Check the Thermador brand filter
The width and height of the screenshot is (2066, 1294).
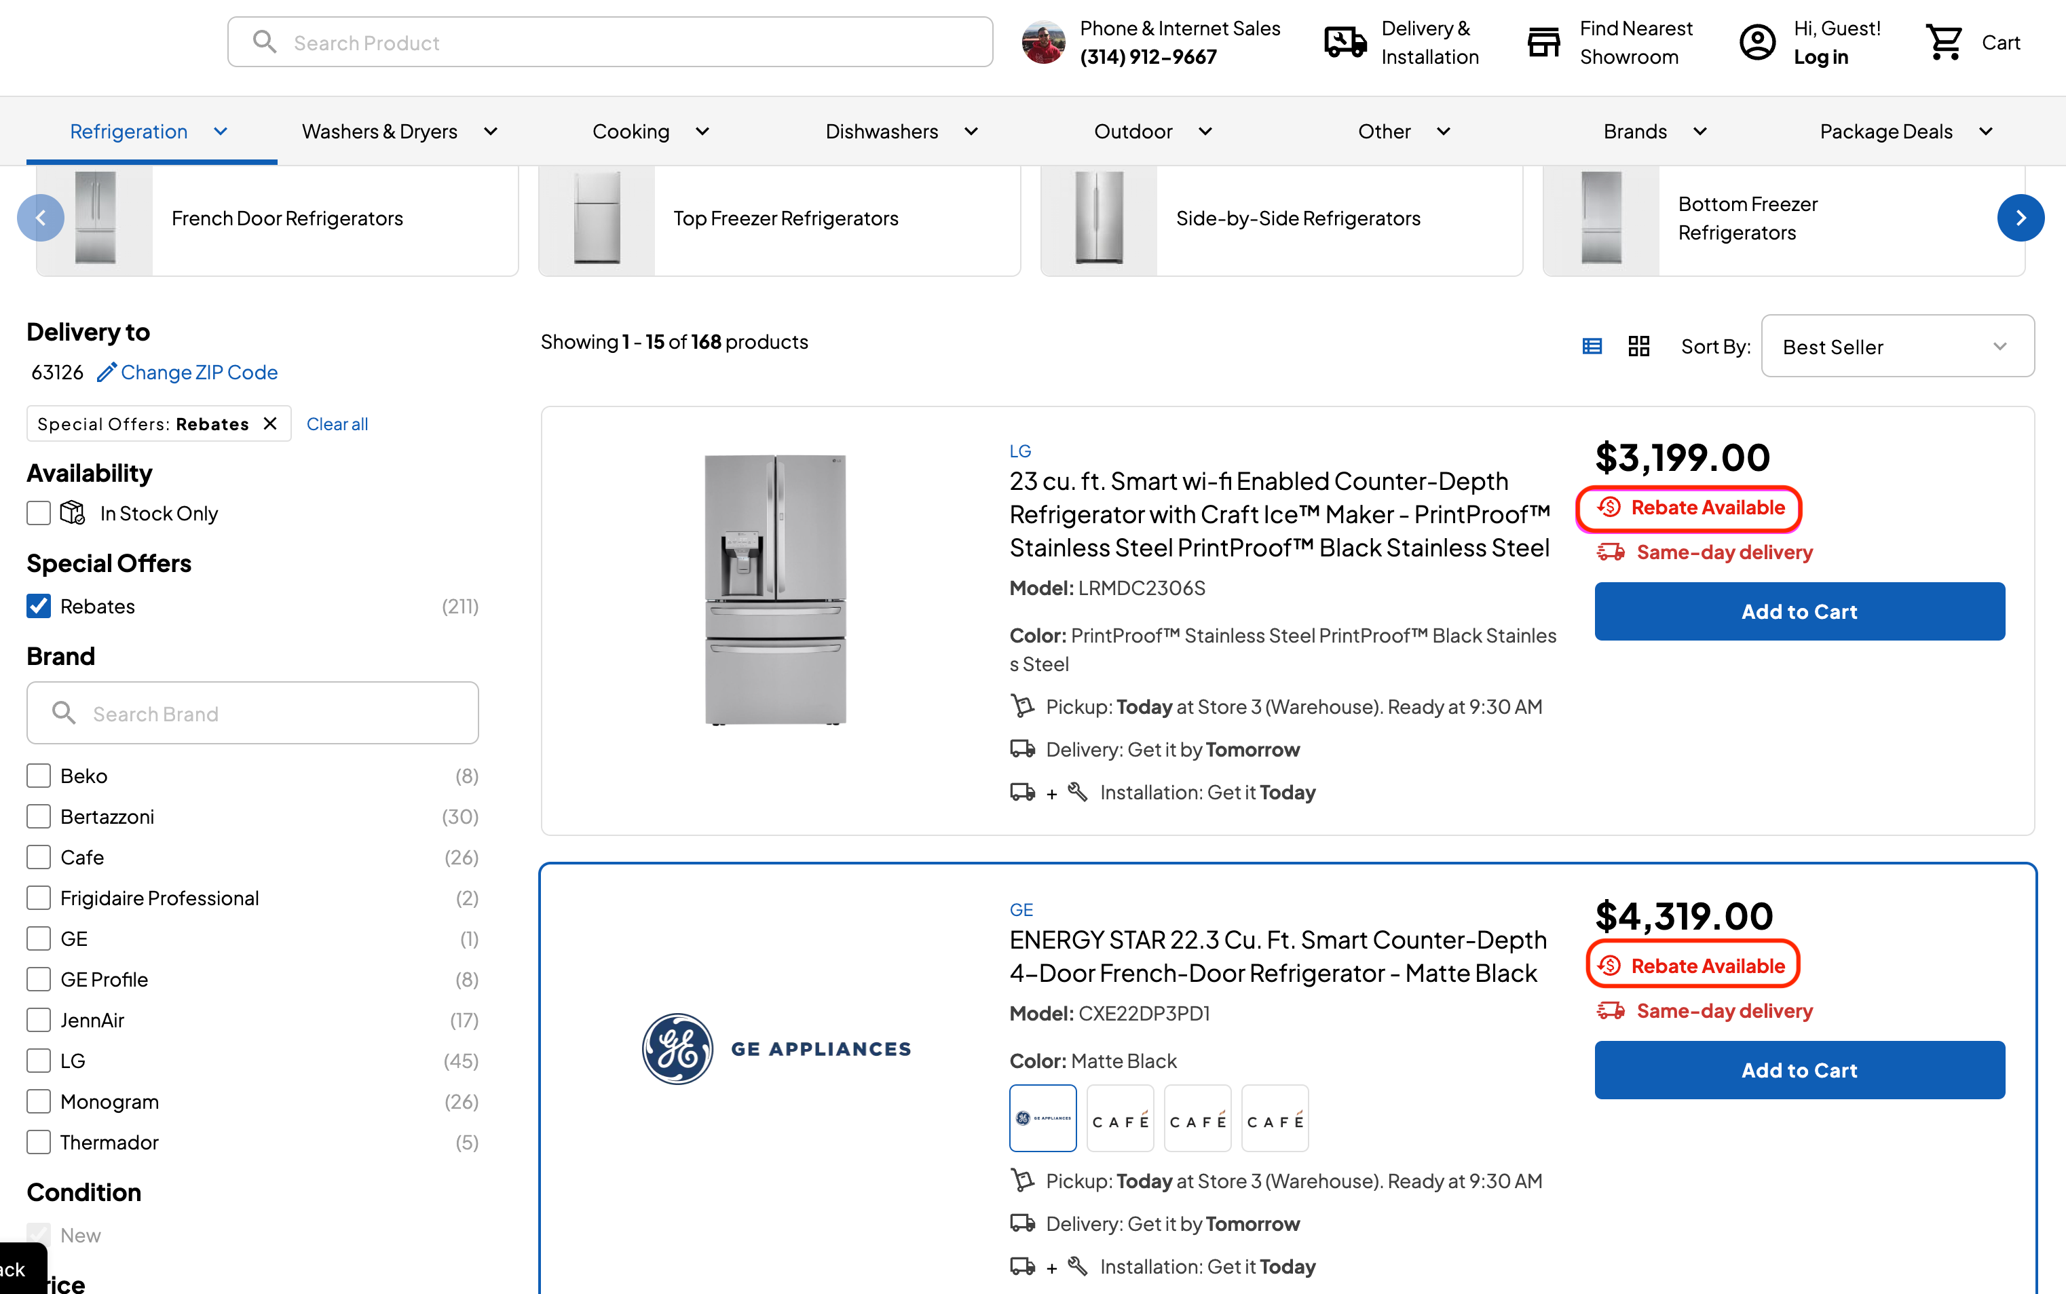(x=39, y=1141)
